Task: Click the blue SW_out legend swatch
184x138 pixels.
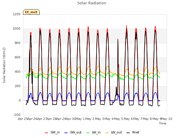Action: [66, 133]
